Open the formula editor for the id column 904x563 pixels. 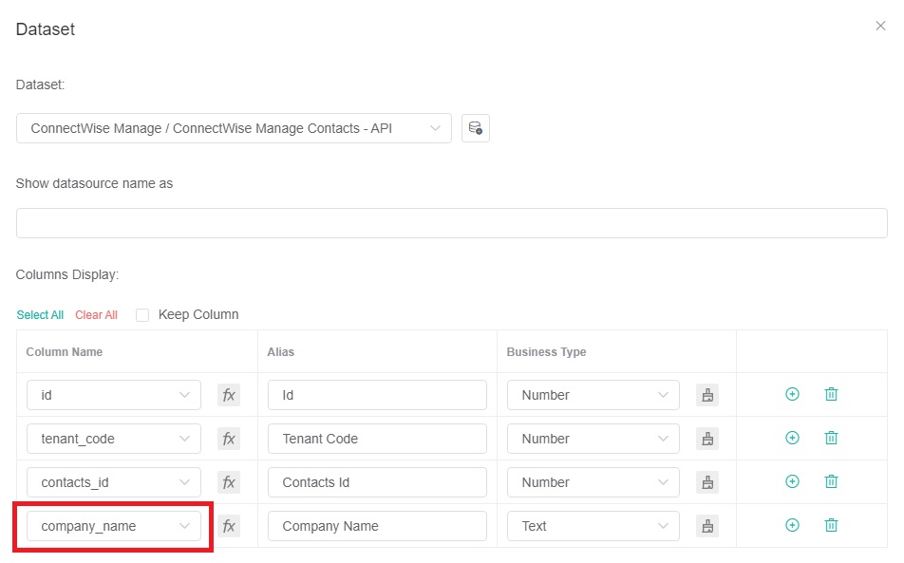[228, 394]
